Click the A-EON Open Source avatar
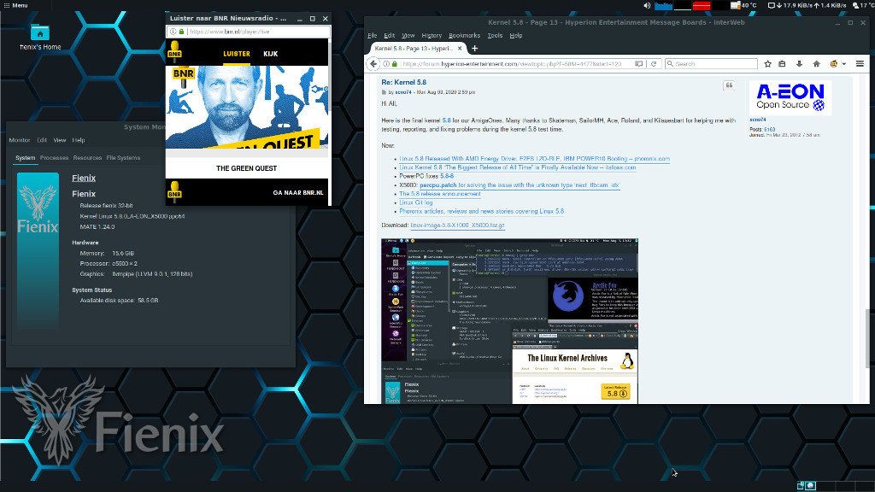Screen dimensions: 875x492 click(790, 97)
